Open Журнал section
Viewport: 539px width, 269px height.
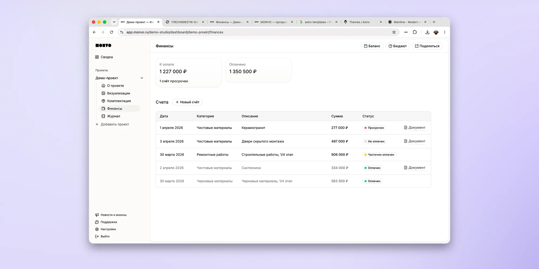[x=111, y=116]
